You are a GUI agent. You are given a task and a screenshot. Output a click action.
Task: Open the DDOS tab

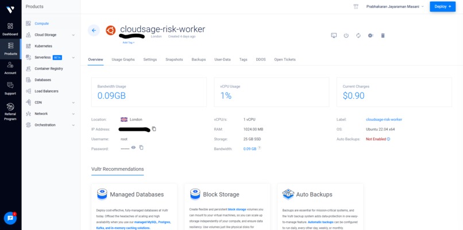(x=261, y=59)
